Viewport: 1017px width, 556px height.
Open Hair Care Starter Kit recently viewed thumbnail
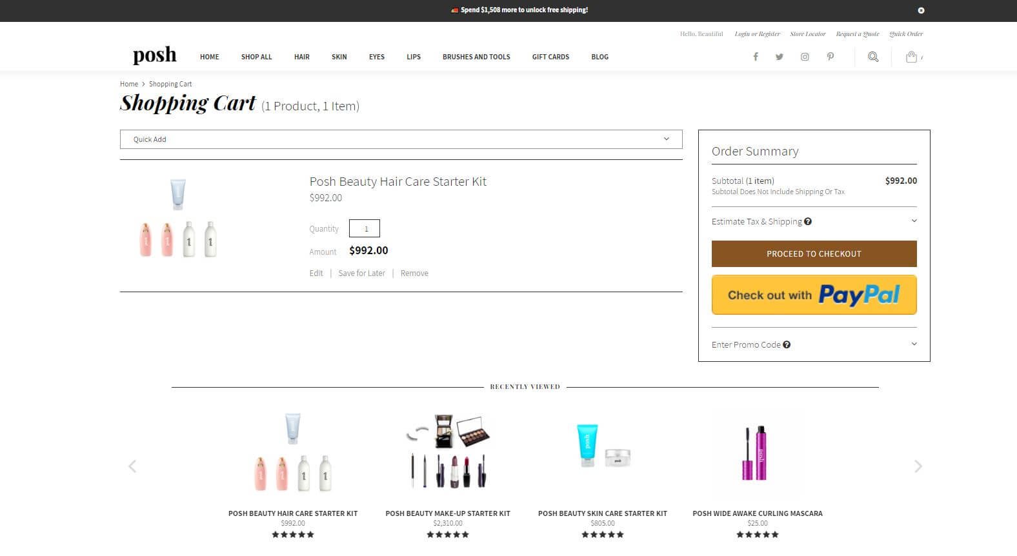[293, 452]
